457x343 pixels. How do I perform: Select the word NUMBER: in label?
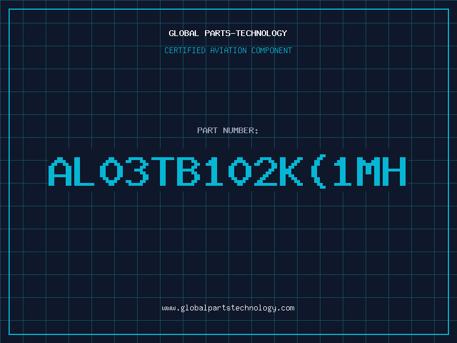(240, 130)
